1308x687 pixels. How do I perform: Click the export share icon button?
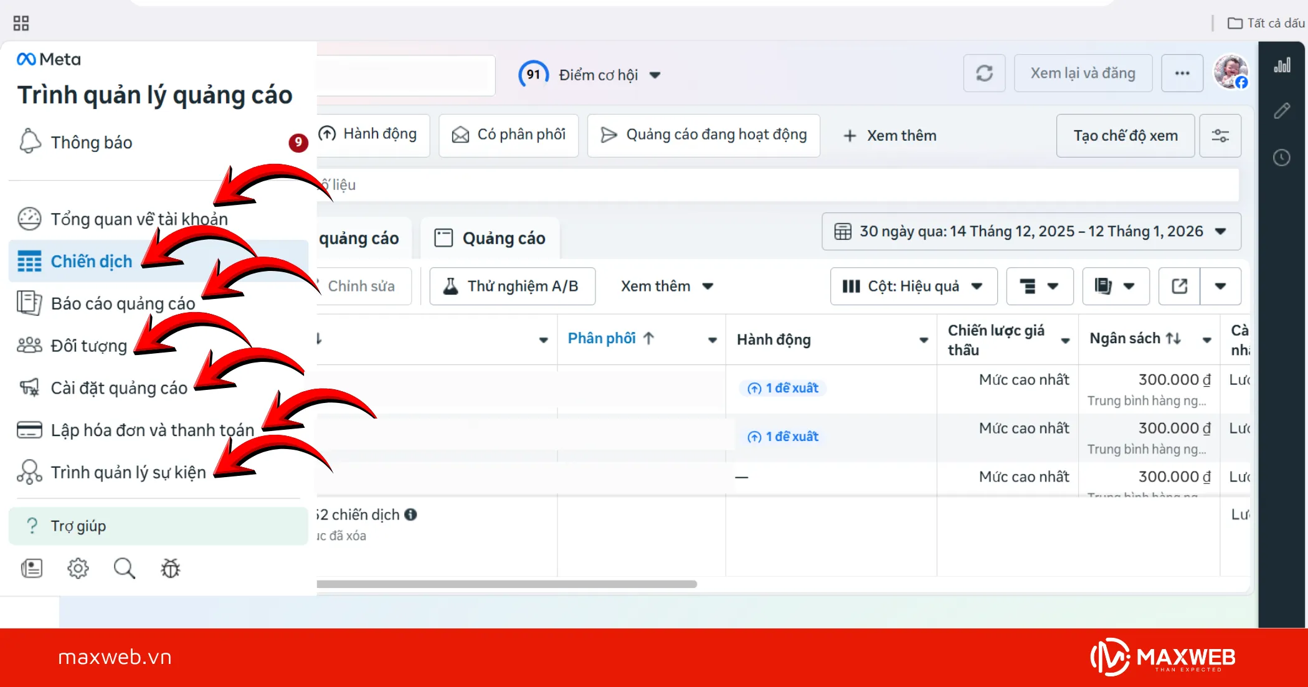[1179, 286]
